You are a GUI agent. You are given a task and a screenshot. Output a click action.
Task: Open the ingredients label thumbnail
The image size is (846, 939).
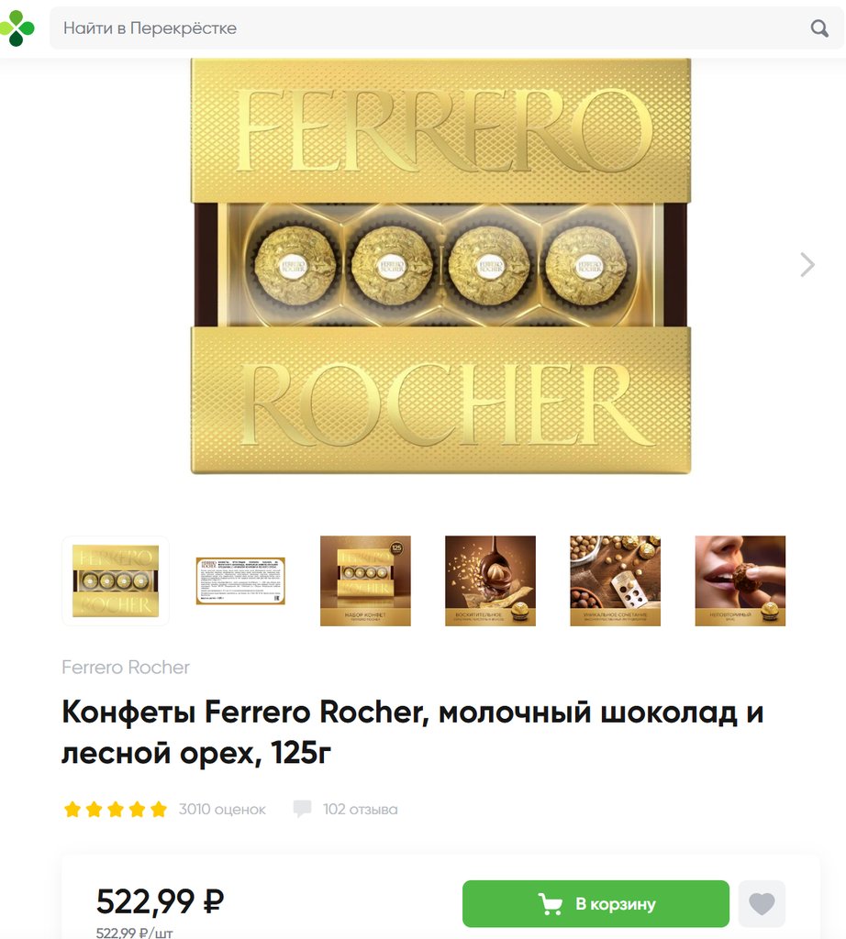(240, 580)
